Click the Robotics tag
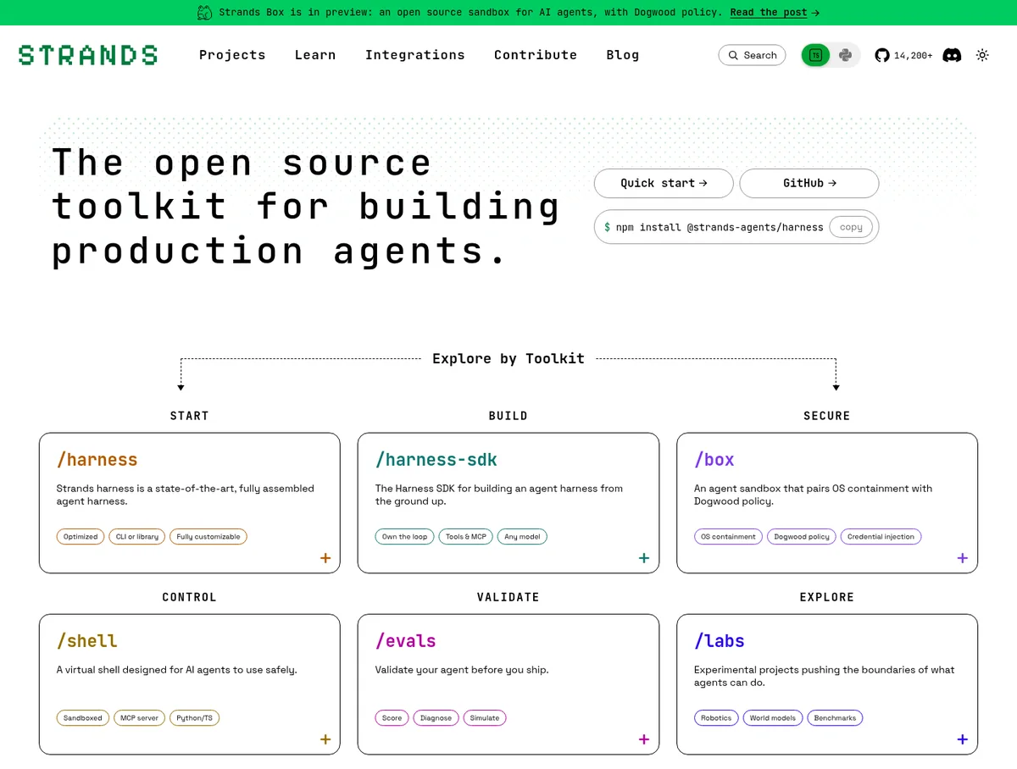 click(x=716, y=717)
